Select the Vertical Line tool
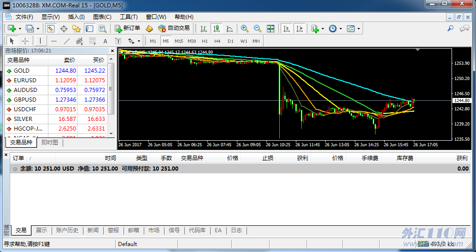Viewport: 476px width, 252px height. point(40,41)
